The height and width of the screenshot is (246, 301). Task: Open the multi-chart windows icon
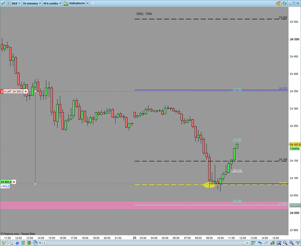(35, 243)
